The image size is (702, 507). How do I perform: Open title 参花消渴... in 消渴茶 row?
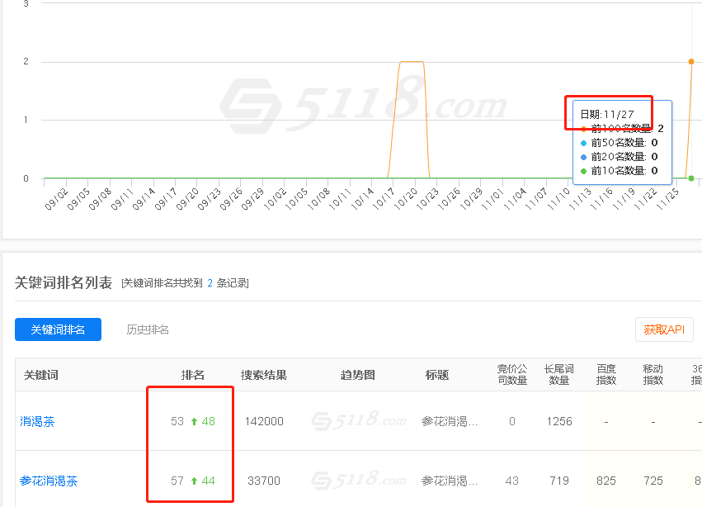click(450, 421)
